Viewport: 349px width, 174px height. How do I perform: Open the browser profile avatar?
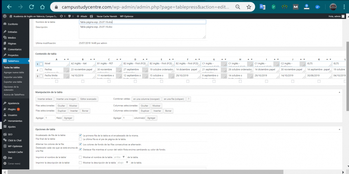333,7
